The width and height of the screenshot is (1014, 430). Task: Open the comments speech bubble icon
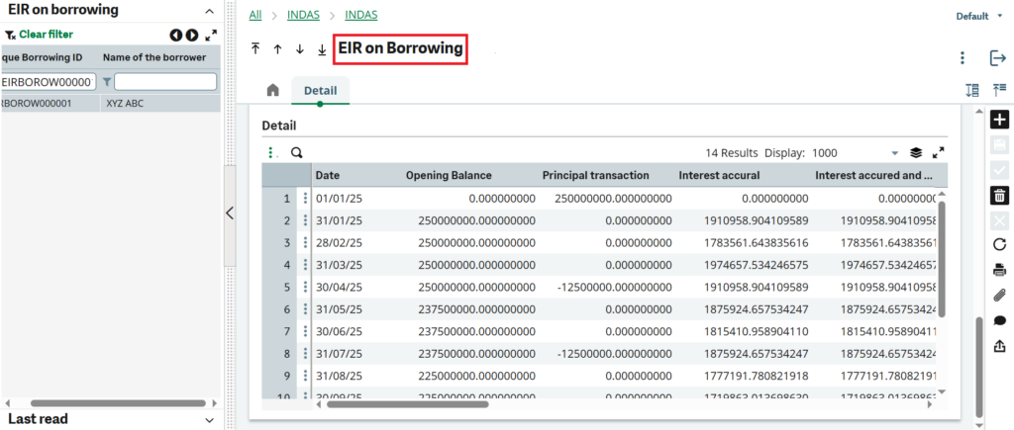[x=999, y=320]
